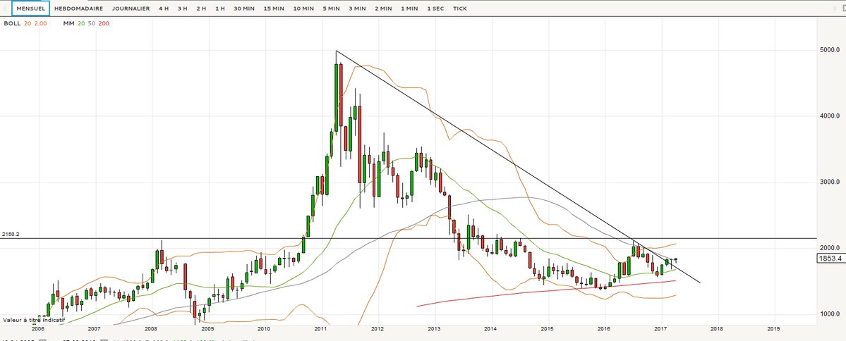Click the current price tag 1853.4
The image size is (846, 341).
[831, 259]
